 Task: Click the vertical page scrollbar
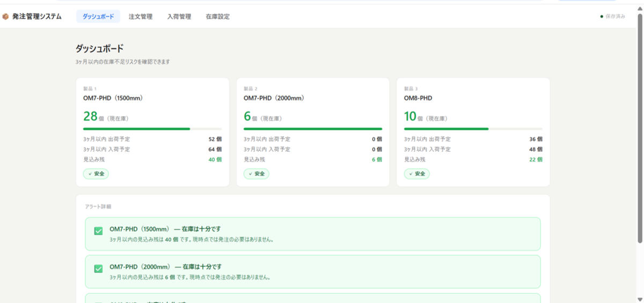(640, 129)
